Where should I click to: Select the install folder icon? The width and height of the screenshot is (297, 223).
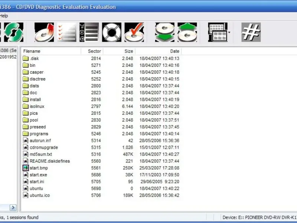click(x=26, y=99)
